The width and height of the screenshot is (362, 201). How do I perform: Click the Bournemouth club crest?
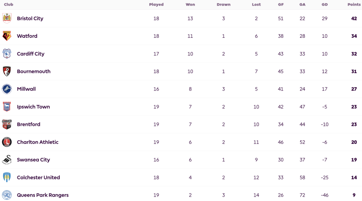7,71
